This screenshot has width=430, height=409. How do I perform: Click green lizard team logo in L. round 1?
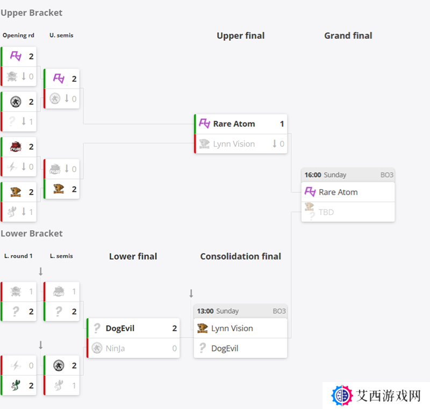pyautogui.click(x=16, y=385)
